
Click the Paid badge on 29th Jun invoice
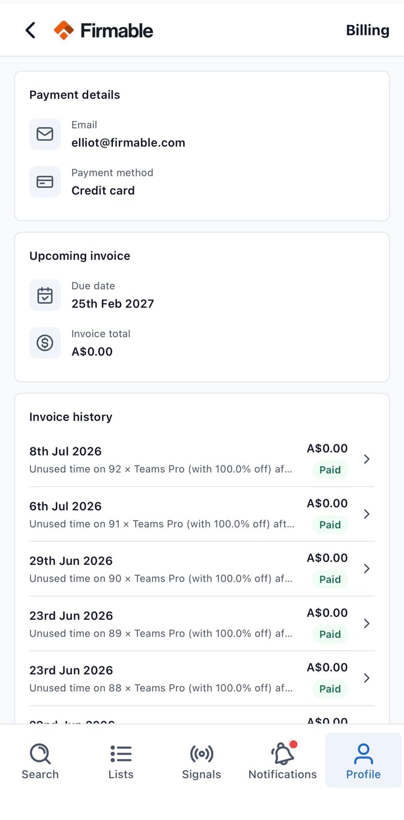[x=330, y=579]
